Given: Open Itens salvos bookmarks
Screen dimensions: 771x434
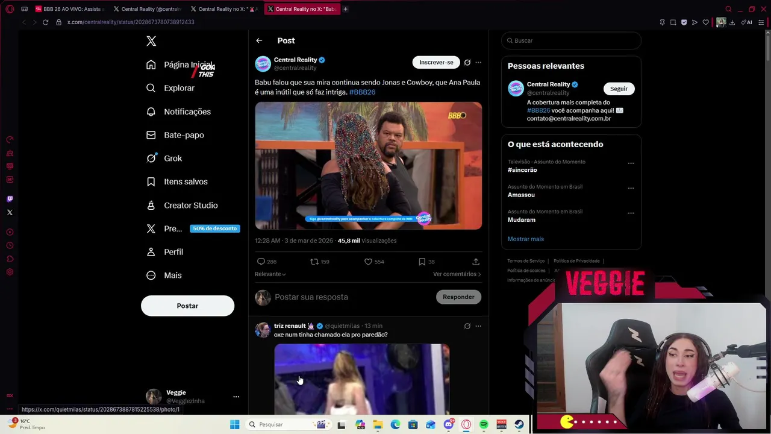Looking at the screenshot, I should pos(177,181).
